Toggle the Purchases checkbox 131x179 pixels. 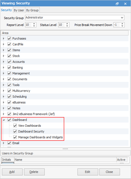point(9,38)
